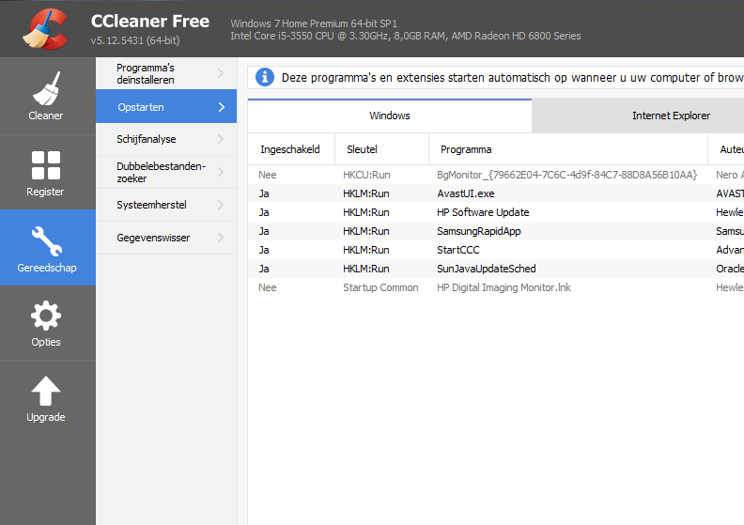Expand the Programma's deinstalleren chevron
The image size is (744, 525).
[x=221, y=73]
